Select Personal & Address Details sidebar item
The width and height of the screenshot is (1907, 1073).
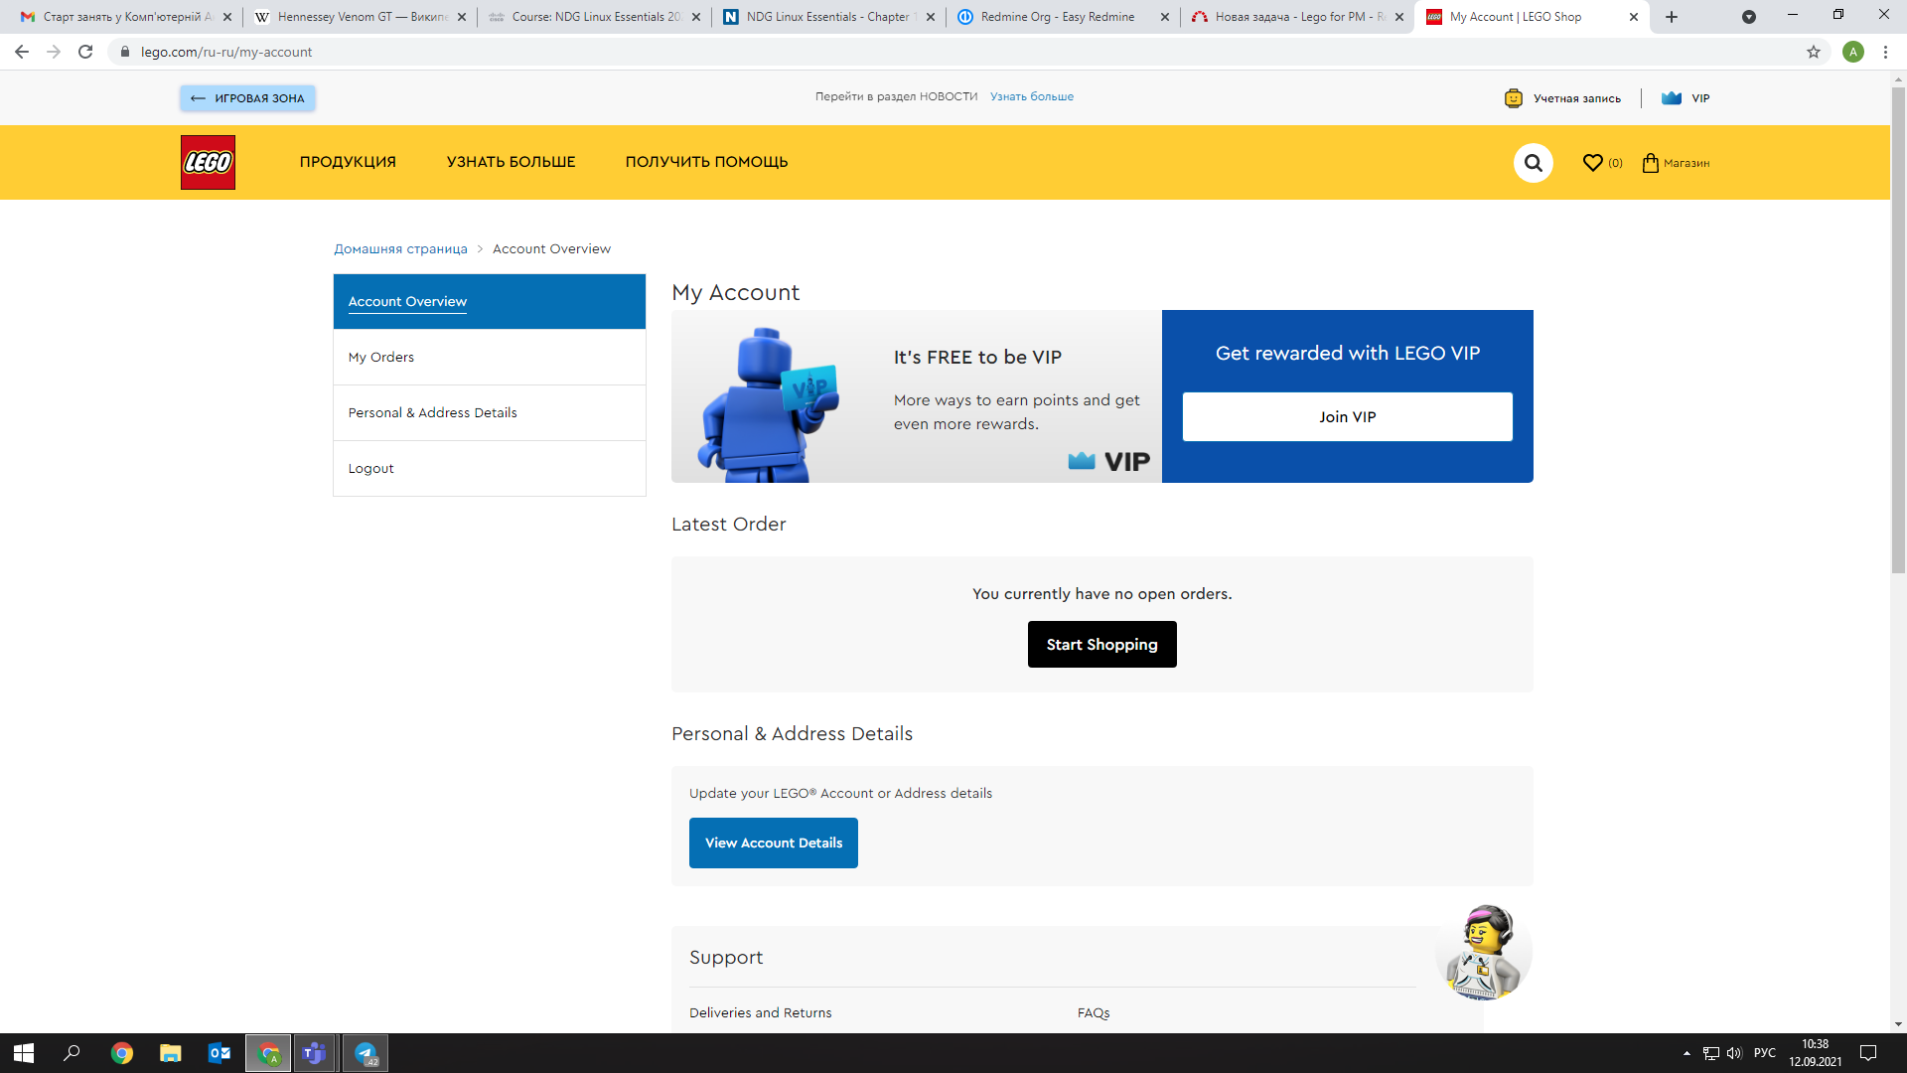tap(432, 412)
